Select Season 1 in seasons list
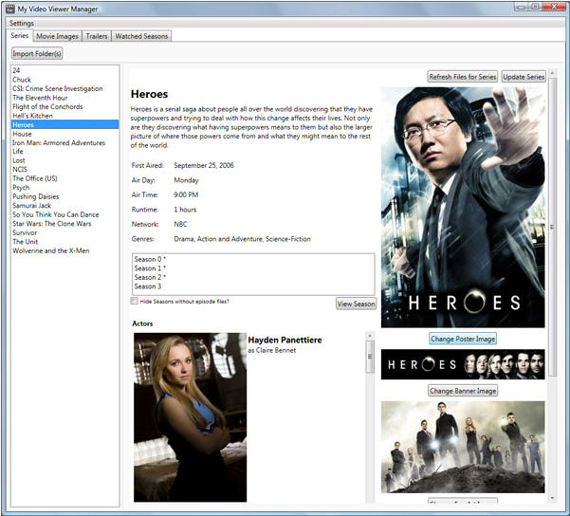Screen dimensions: 570x516 click(253, 268)
